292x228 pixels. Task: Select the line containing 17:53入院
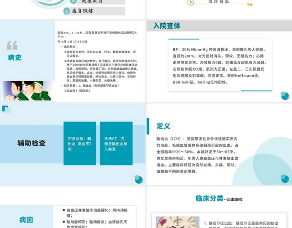(73, 41)
